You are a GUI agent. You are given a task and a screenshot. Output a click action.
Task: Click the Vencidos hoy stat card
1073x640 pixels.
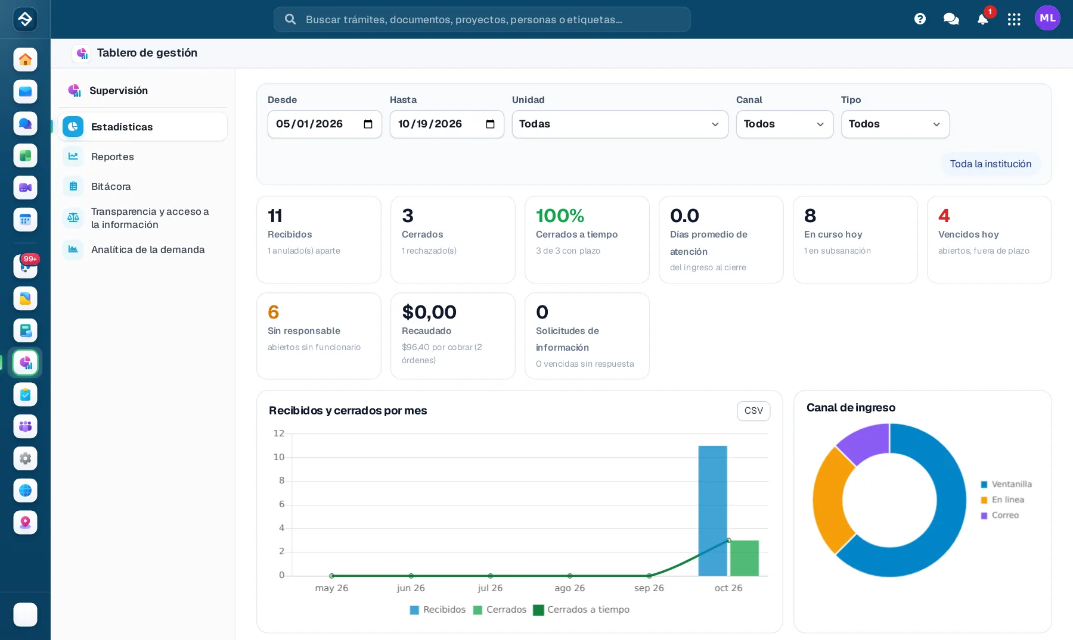coord(989,239)
